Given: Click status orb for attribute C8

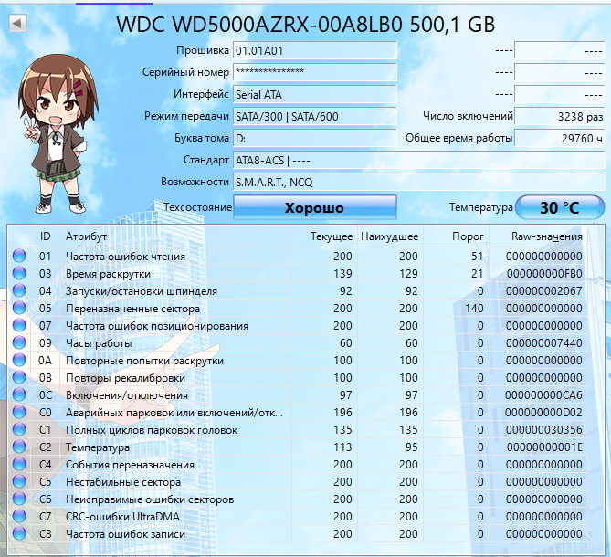Looking at the screenshot, I should pos(19,533).
